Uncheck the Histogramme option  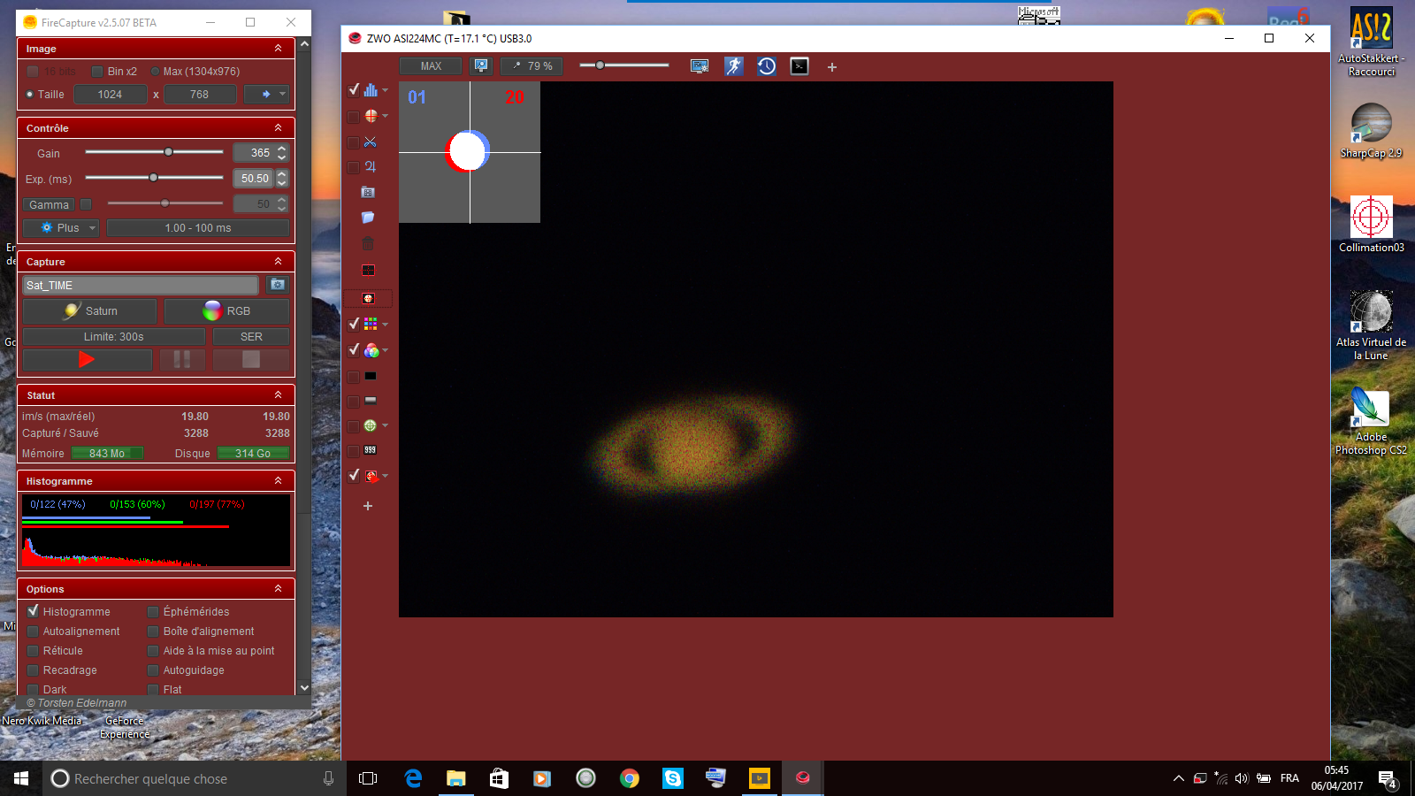tap(33, 611)
